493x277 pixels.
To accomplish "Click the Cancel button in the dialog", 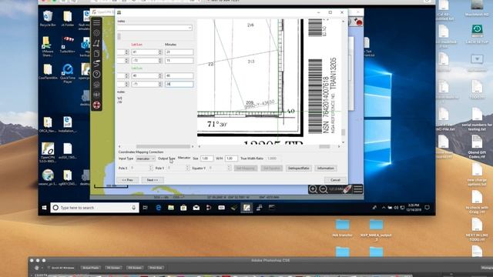I will pos(335,180).
